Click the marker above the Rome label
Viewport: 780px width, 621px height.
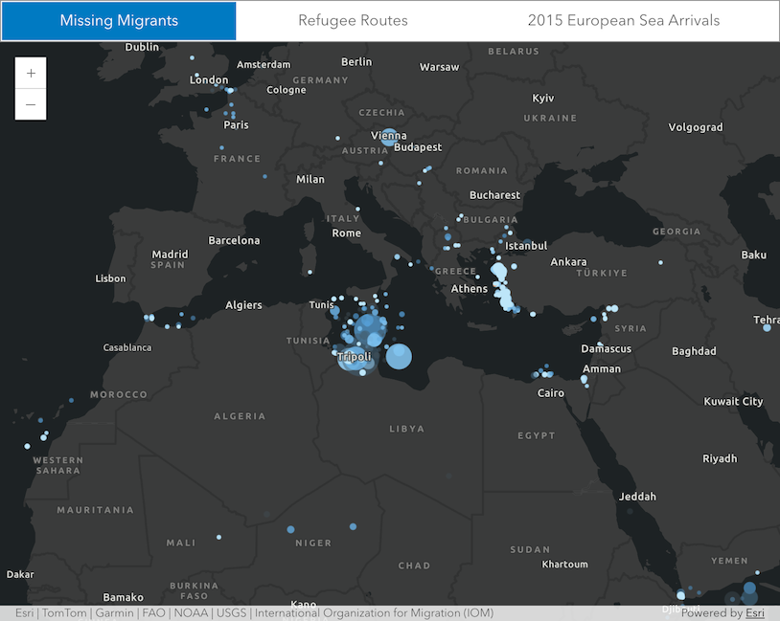(357, 210)
